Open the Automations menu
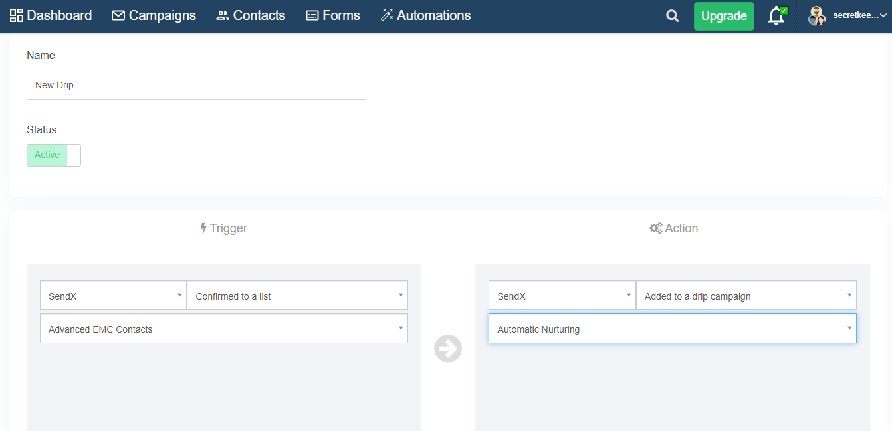This screenshot has height=431, width=892. point(425,15)
